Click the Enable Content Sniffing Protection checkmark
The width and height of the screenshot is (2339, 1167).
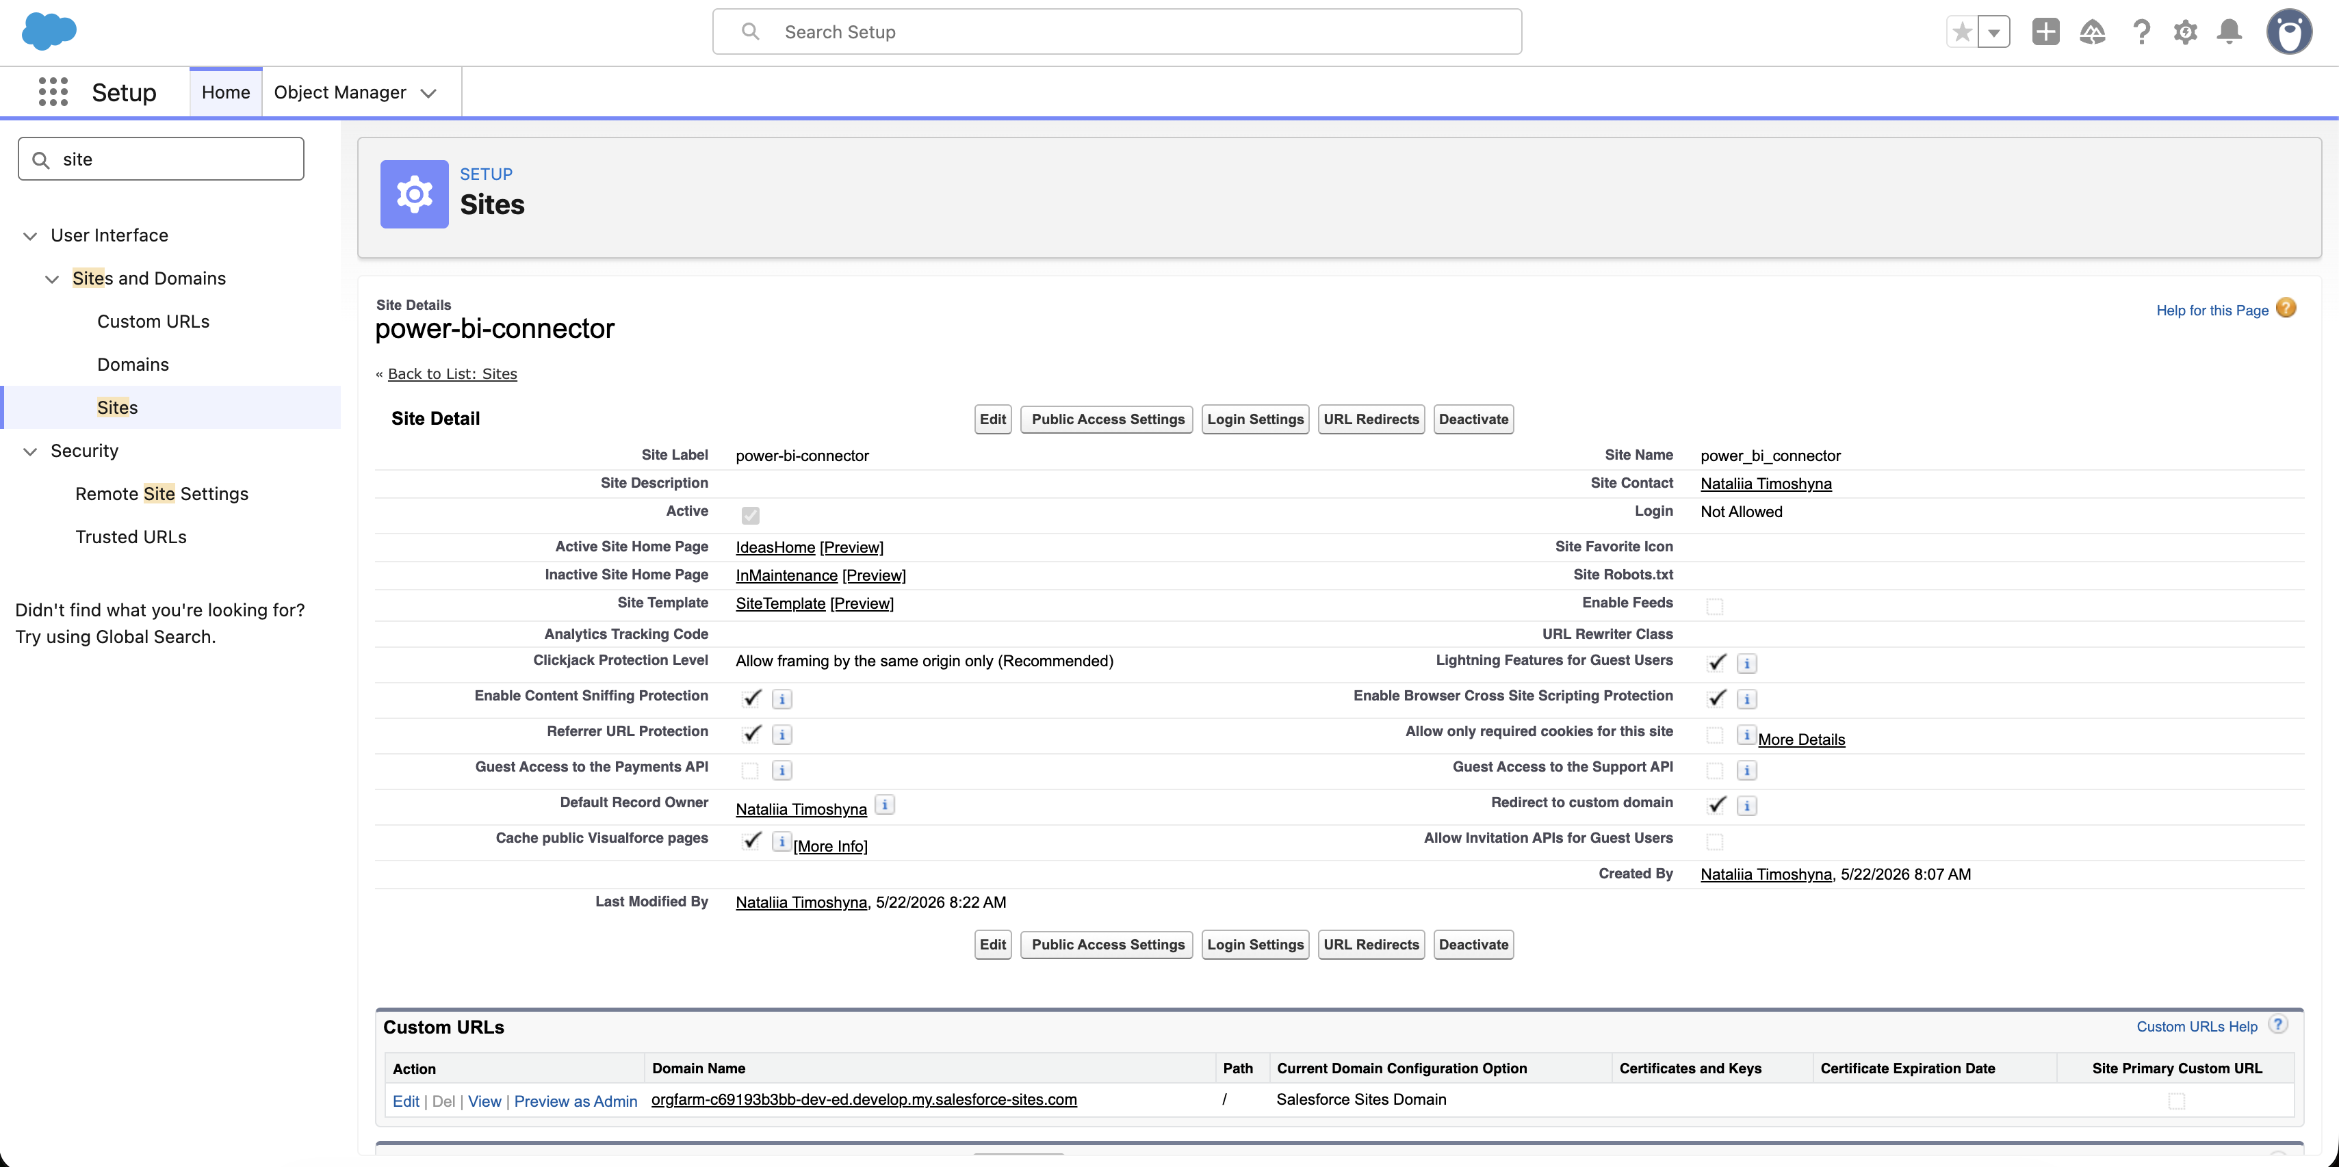752,698
